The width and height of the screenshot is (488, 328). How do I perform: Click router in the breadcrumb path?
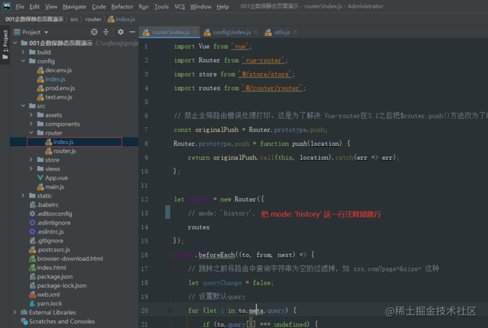[x=93, y=19]
